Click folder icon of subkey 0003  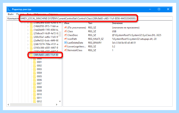(34, 69)
